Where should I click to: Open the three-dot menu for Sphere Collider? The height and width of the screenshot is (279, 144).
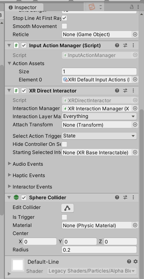pos(133,197)
